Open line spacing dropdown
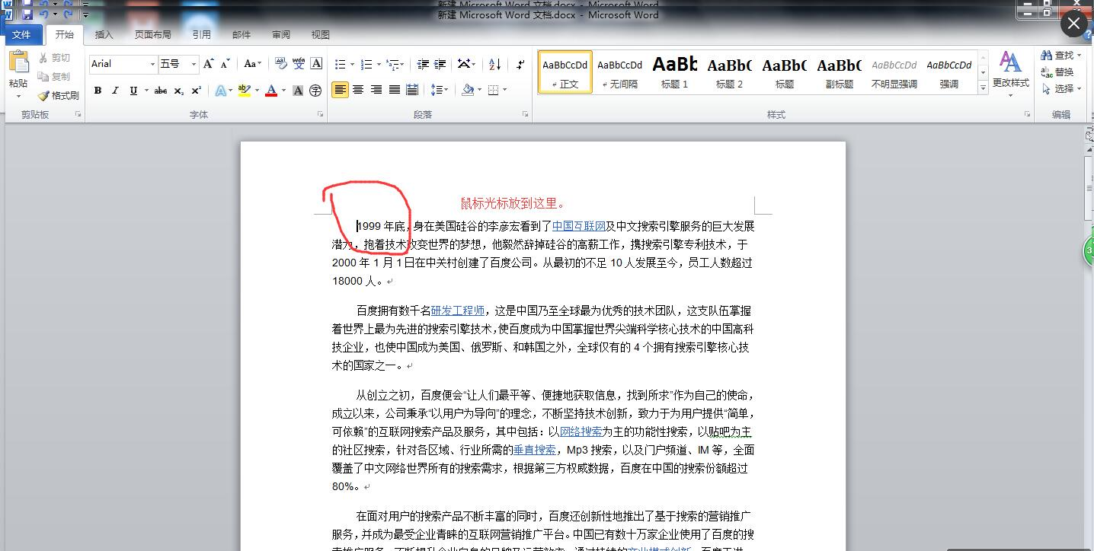The image size is (1094, 551). point(446,90)
